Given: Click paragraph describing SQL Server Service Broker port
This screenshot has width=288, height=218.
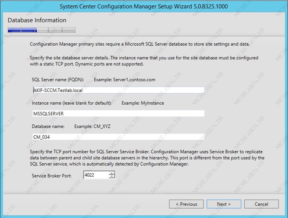Looking at the screenshot, I should point(147,158).
